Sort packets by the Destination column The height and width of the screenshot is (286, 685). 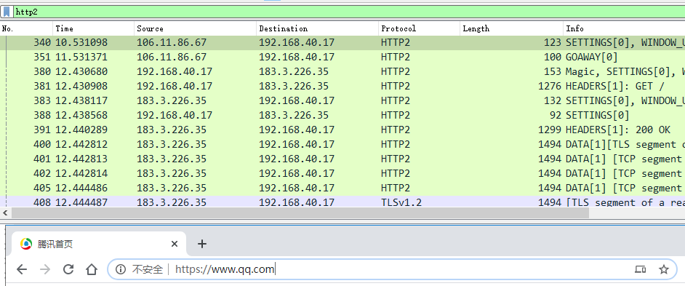(317, 28)
